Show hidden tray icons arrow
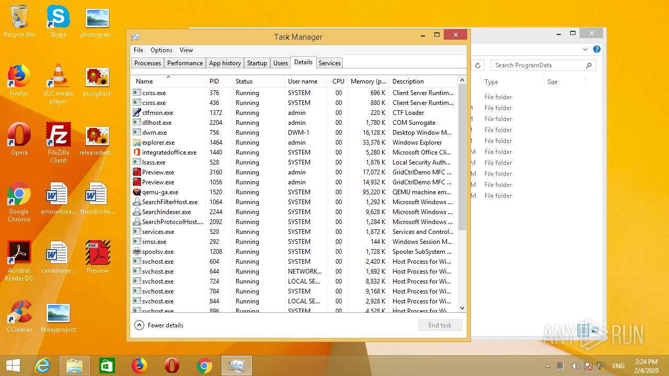The image size is (669, 376). click(548, 366)
